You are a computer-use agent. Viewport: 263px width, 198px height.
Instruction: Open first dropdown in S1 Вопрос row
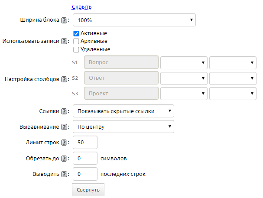pyautogui.click(x=184, y=62)
